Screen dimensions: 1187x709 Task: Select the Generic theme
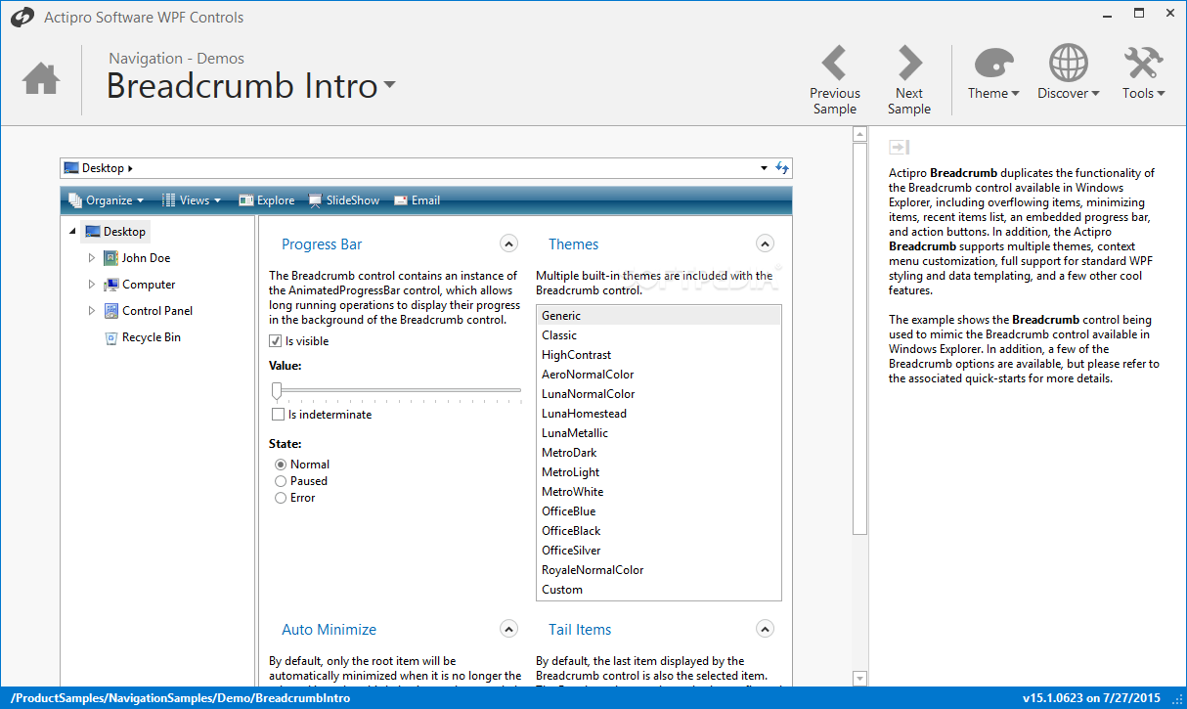click(659, 316)
